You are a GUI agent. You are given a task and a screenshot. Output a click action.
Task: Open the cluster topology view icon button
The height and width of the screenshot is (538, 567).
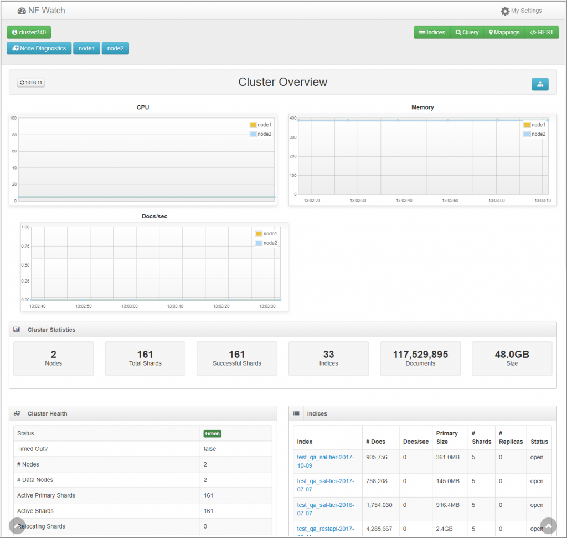540,84
